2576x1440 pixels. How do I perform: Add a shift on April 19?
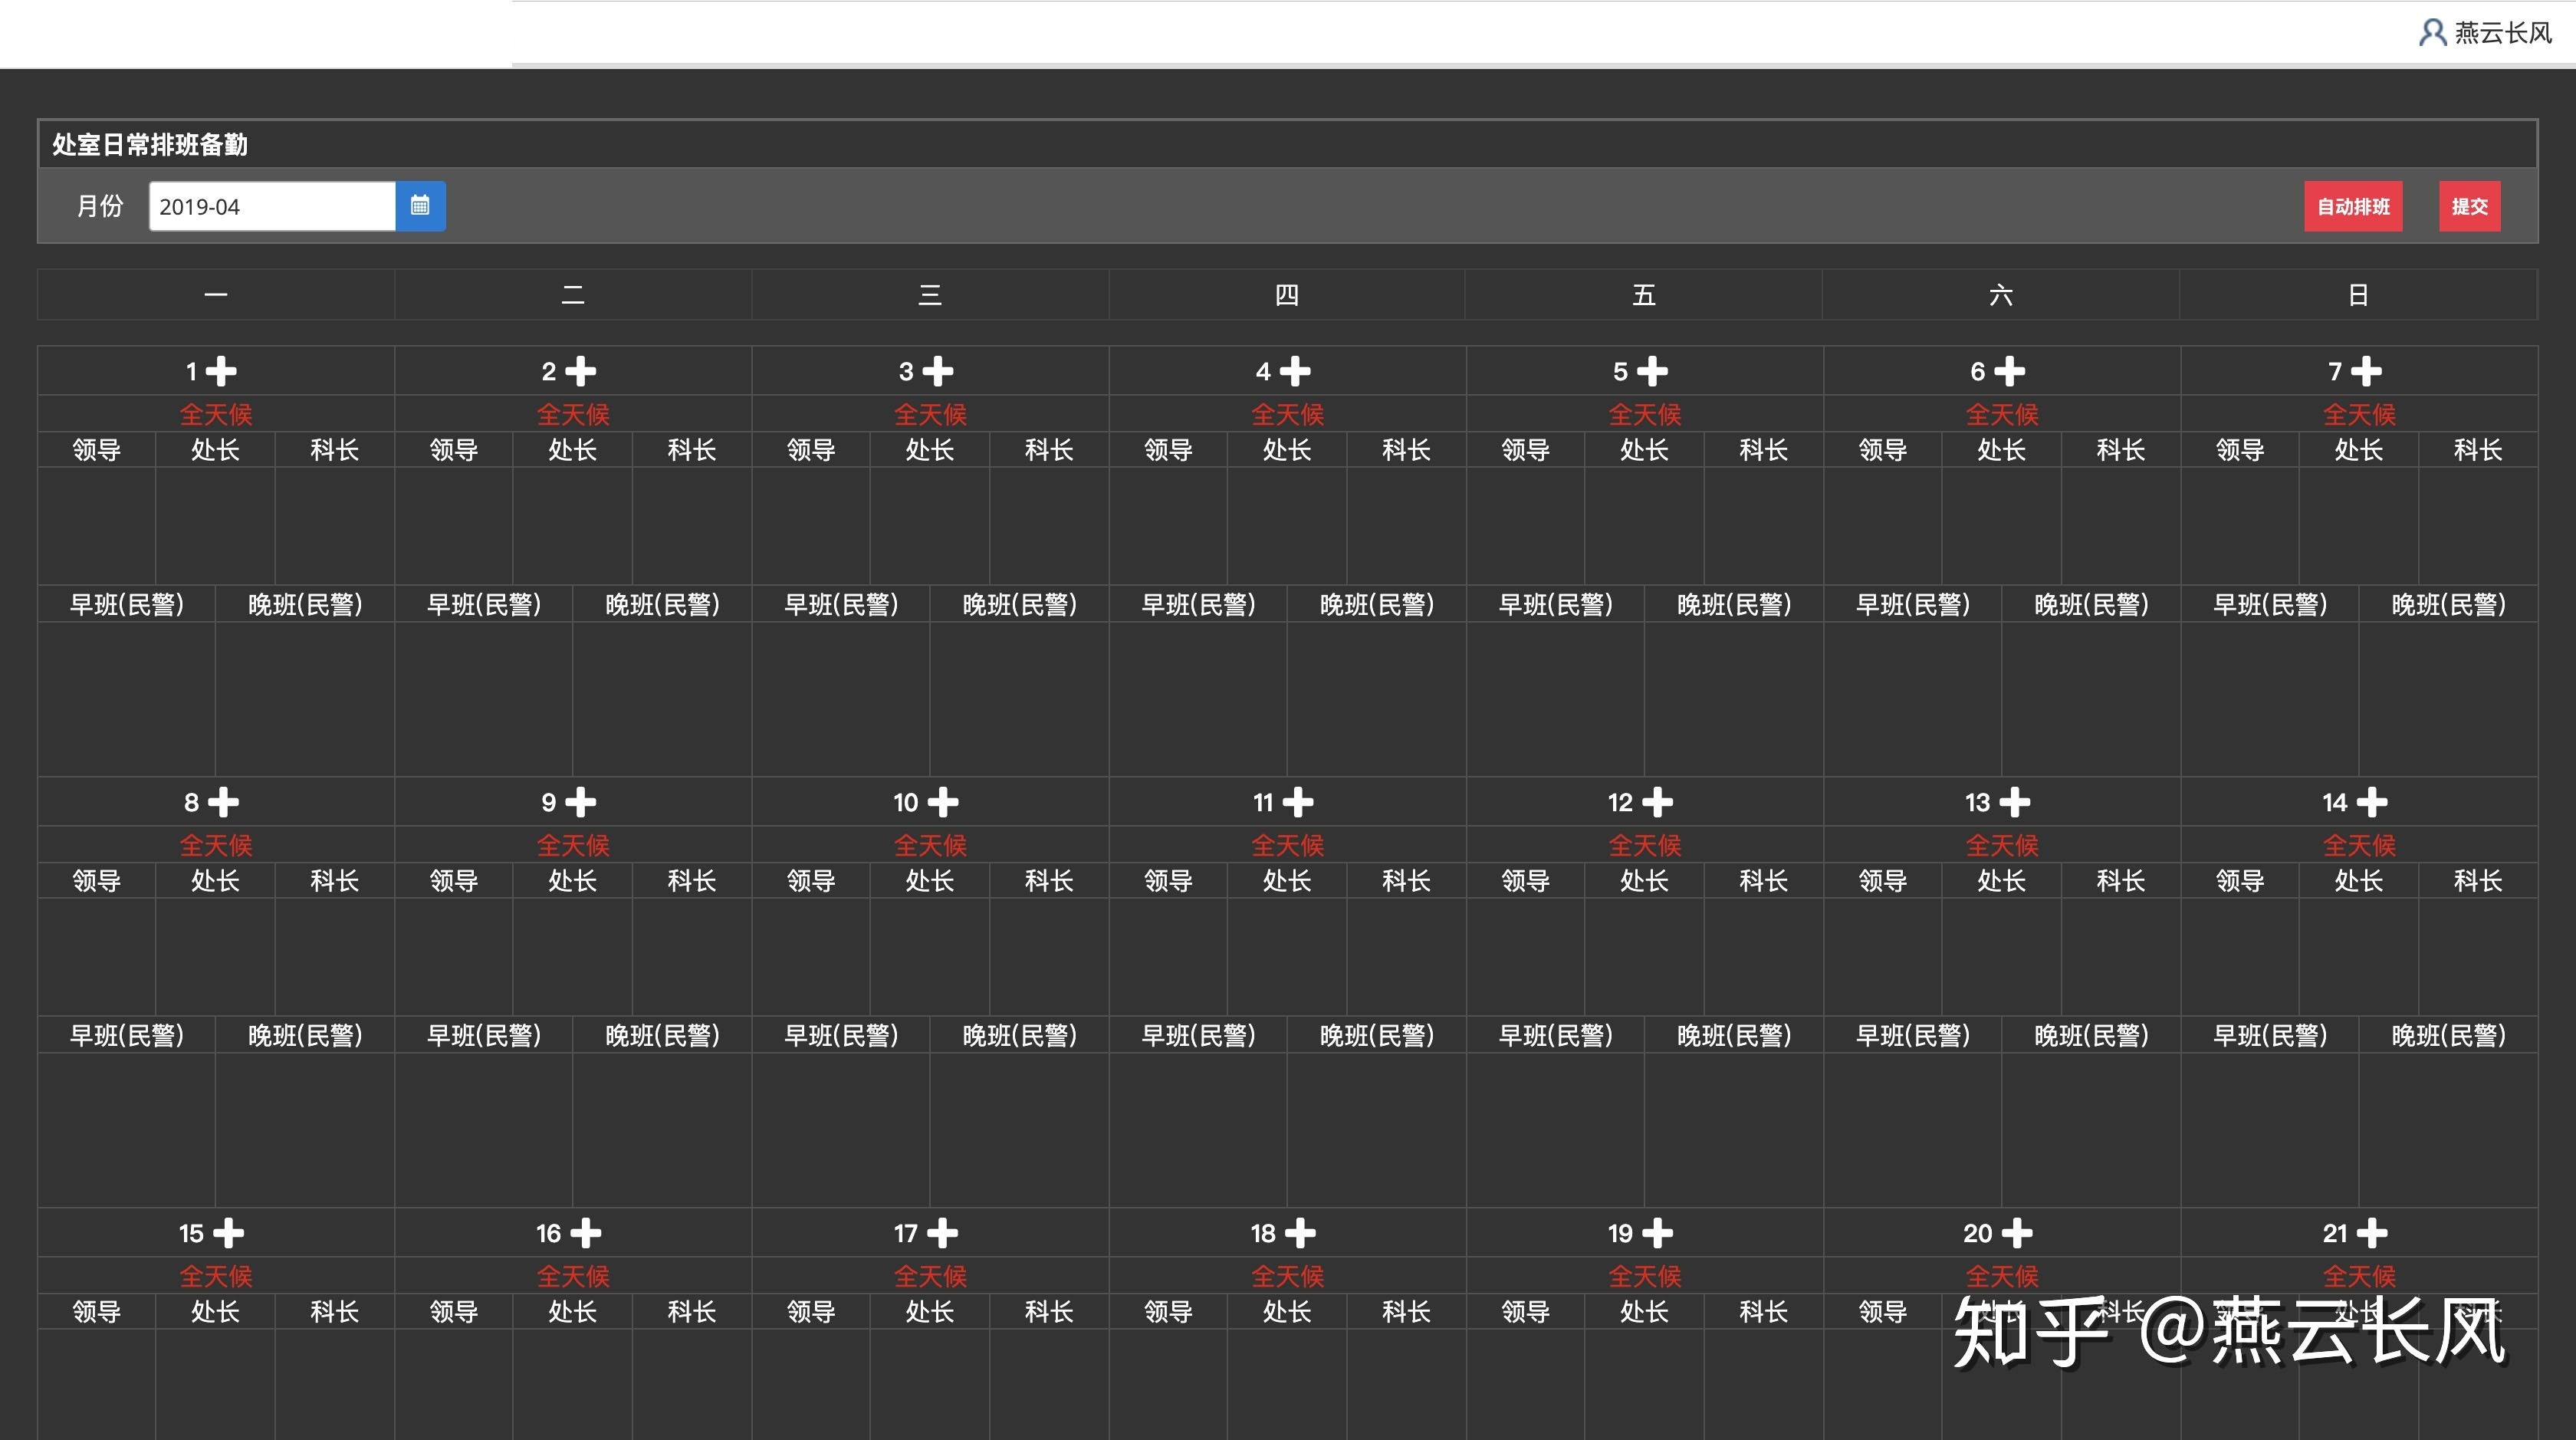(x=1657, y=1233)
